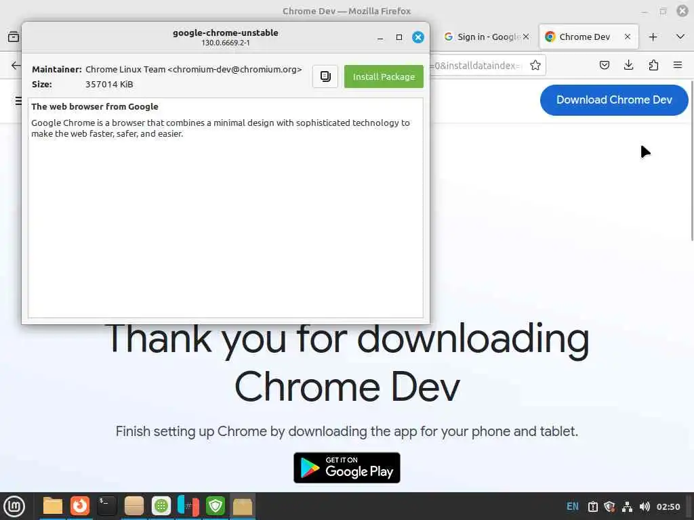Click the Install Package button
This screenshot has width=694, height=520.
[x=384, y=77]
